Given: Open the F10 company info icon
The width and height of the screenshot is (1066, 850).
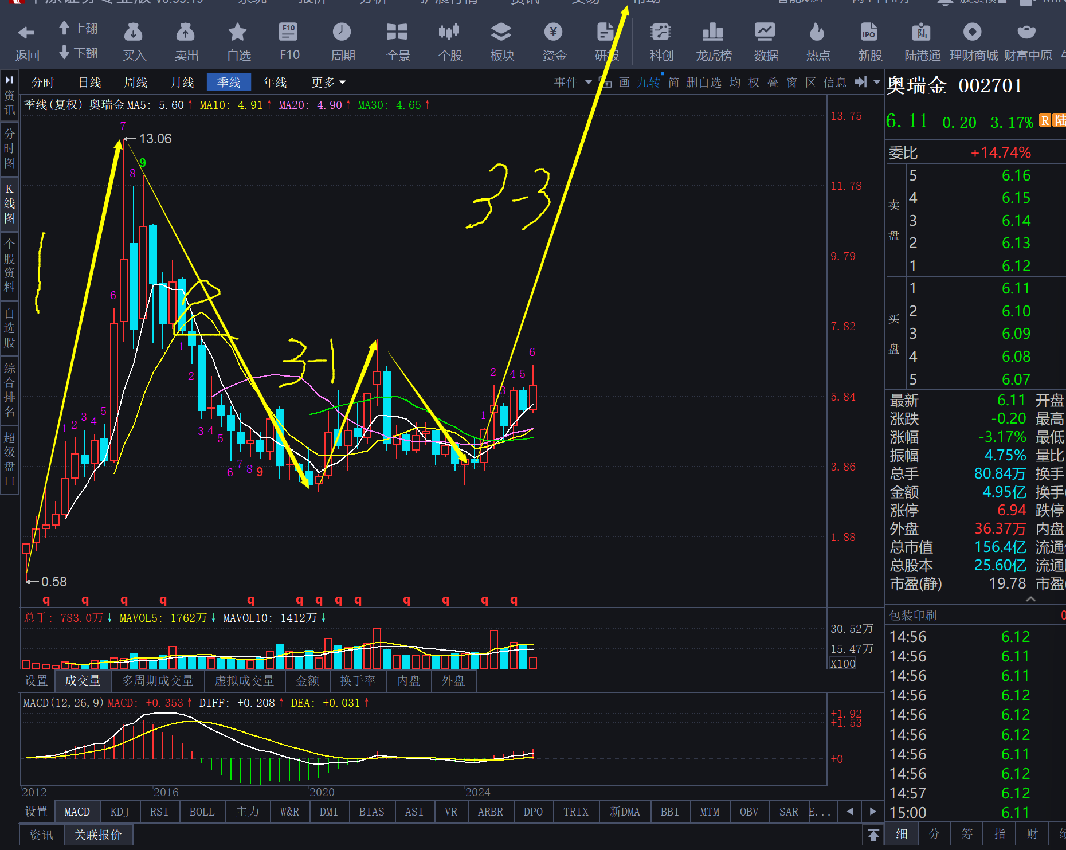Looking at the screenshot, I should pyautogui.click(x=289, y=40).
